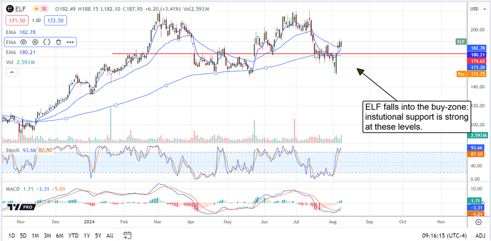The width and height of the screenshot is (491, 241).
Task: Select the 1Y time range
Action: coord(87,235)
